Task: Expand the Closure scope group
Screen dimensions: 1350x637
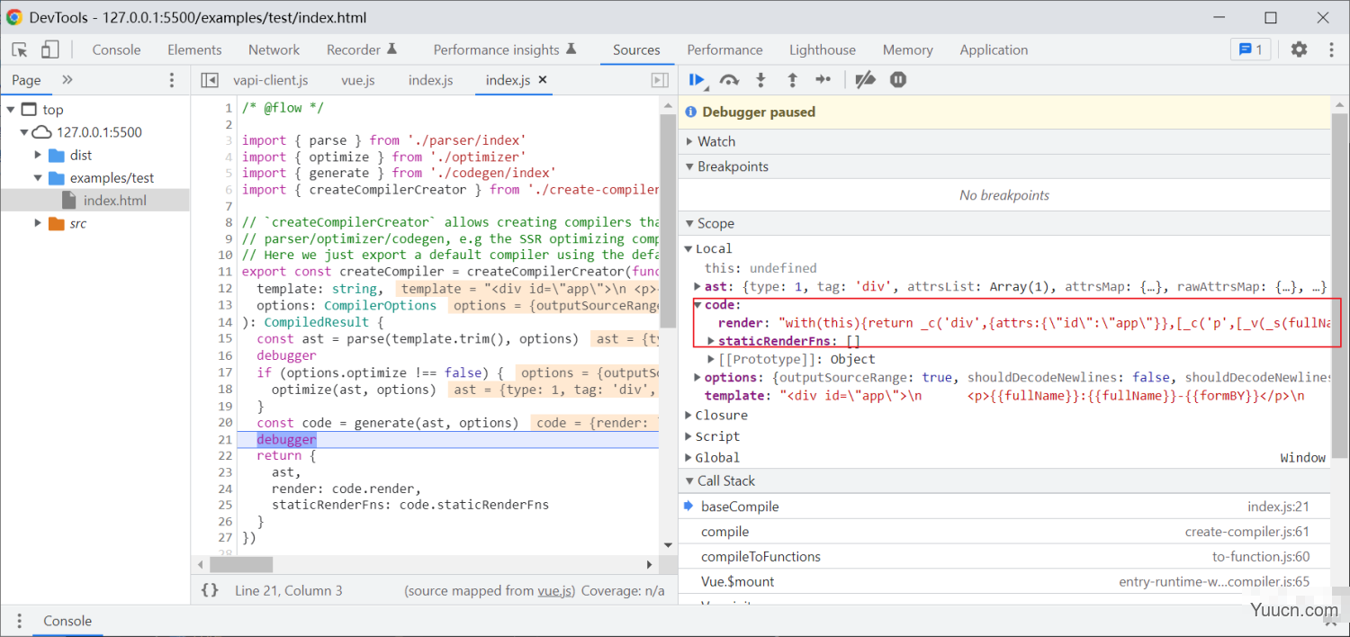Action: (688, 416)
